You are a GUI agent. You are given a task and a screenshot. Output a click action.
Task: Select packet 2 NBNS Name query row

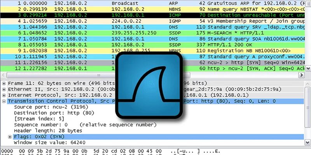pyautogui.click(x=152, y=9)
